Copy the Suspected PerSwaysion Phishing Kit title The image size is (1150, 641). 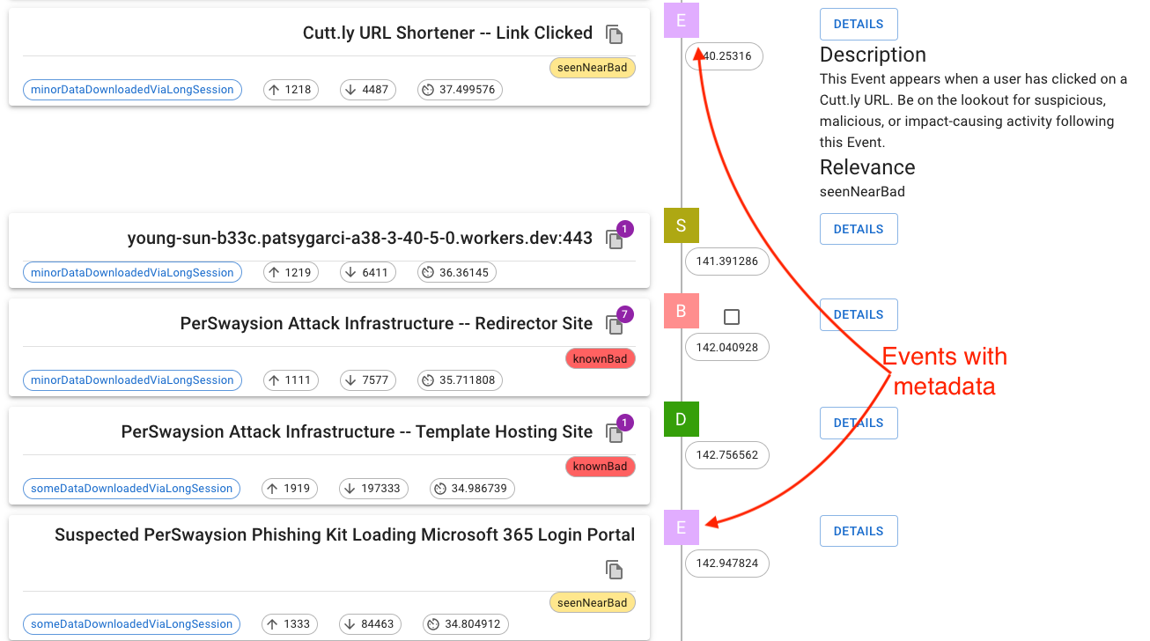614,569
